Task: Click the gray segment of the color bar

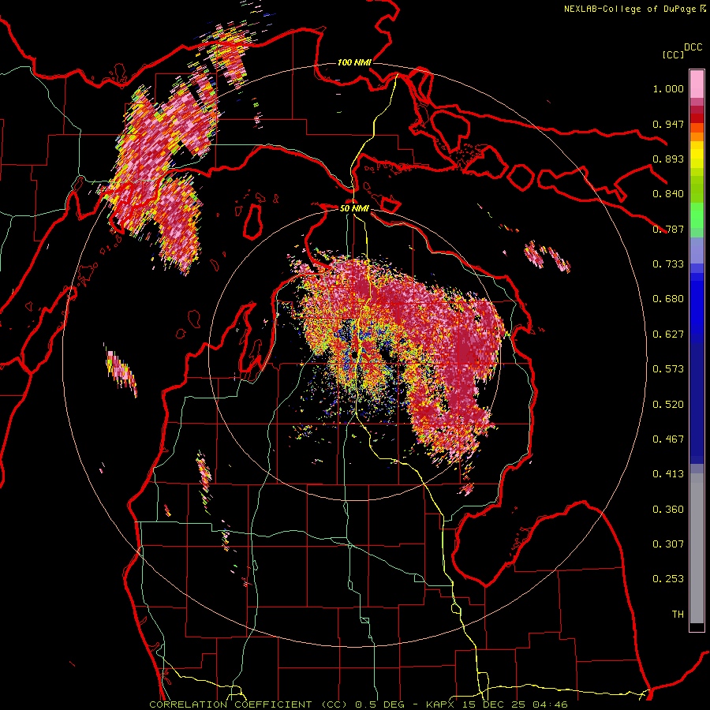Action: coord(697,548)
